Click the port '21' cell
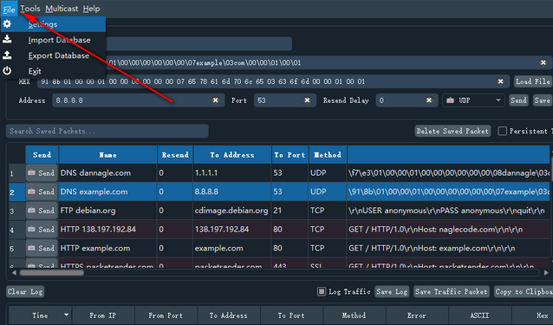553x325 pixels. (x=290, y=211)
